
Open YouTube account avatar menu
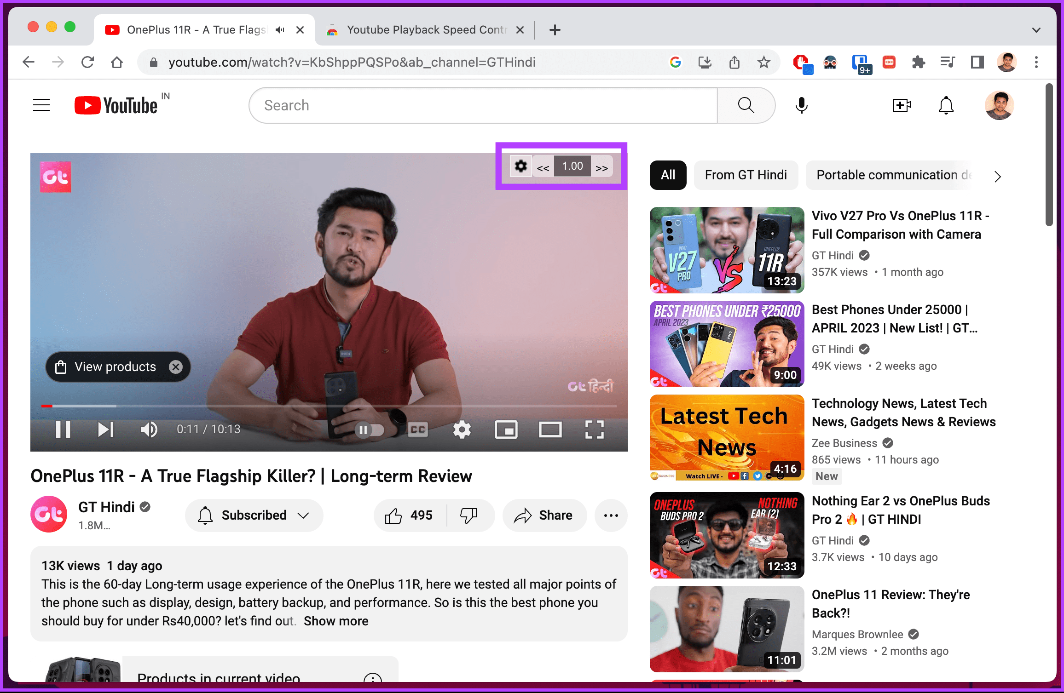coord(999,105)
